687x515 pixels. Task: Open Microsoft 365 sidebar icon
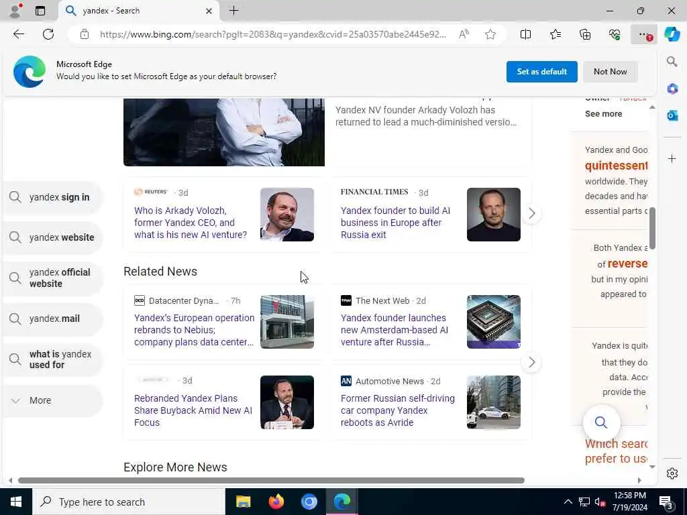pos(672,89)
